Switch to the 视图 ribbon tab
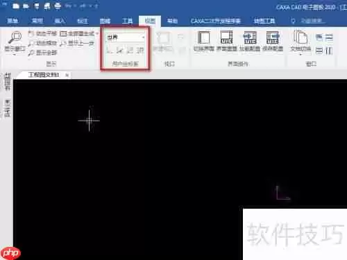The image size is (347, 260). click(150, 21)
